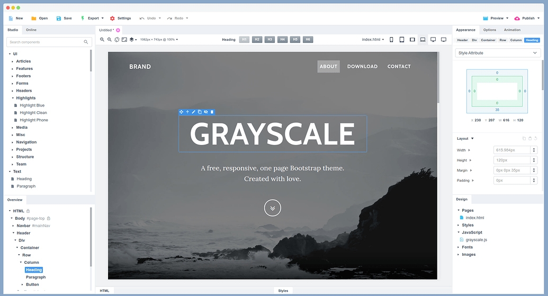Click the zoom in magnifier icon
548x296 pixels.
(102, 40)
